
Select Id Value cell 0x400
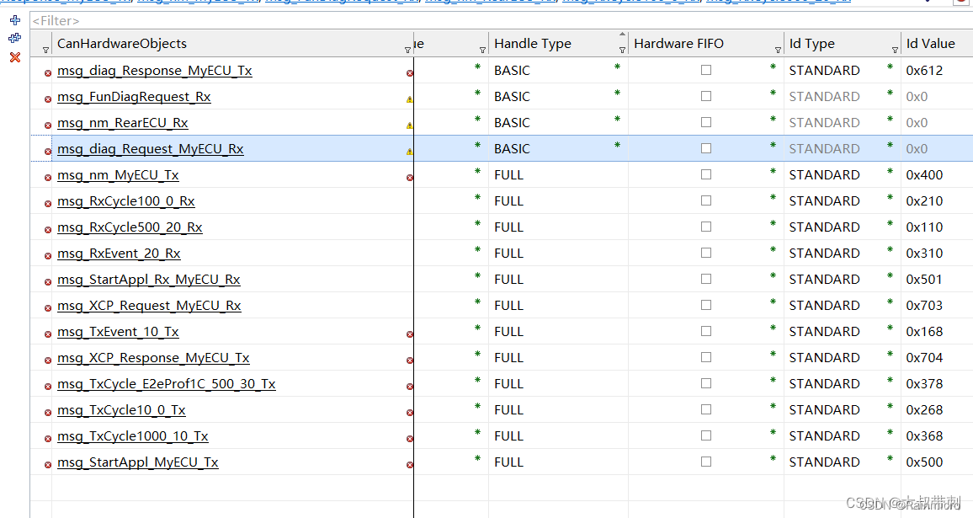[x=924, y=175]
